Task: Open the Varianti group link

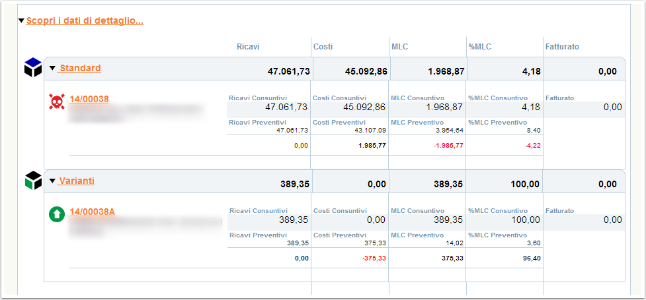Action: pos(76,181)
